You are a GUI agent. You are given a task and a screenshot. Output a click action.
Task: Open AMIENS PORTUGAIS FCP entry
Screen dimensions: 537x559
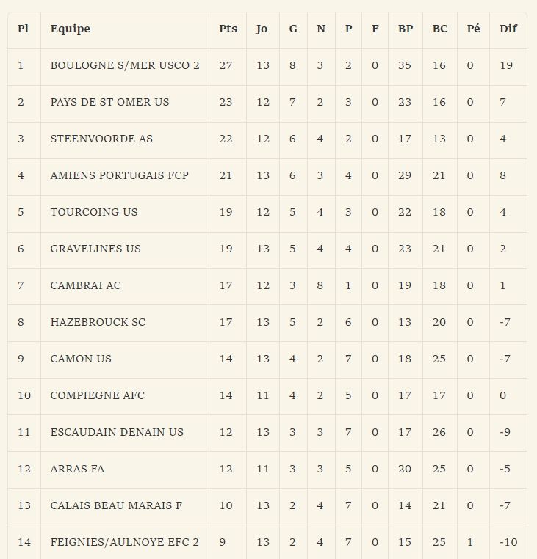pos(119,176)
